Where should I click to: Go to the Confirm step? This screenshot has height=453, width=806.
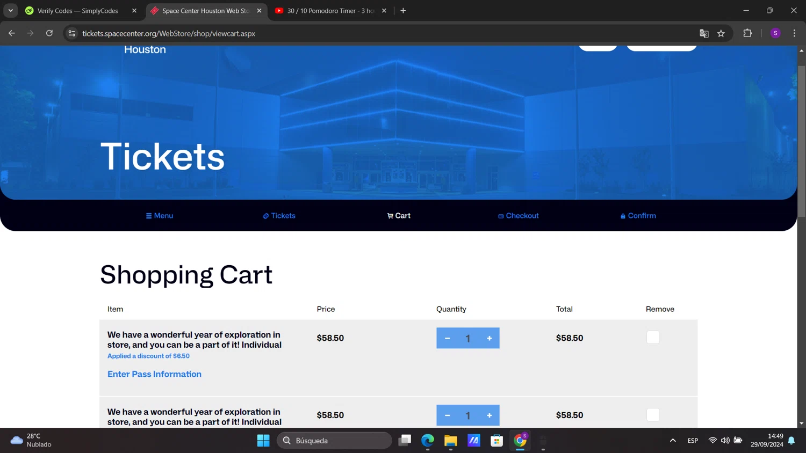click(x=638, y=216)
